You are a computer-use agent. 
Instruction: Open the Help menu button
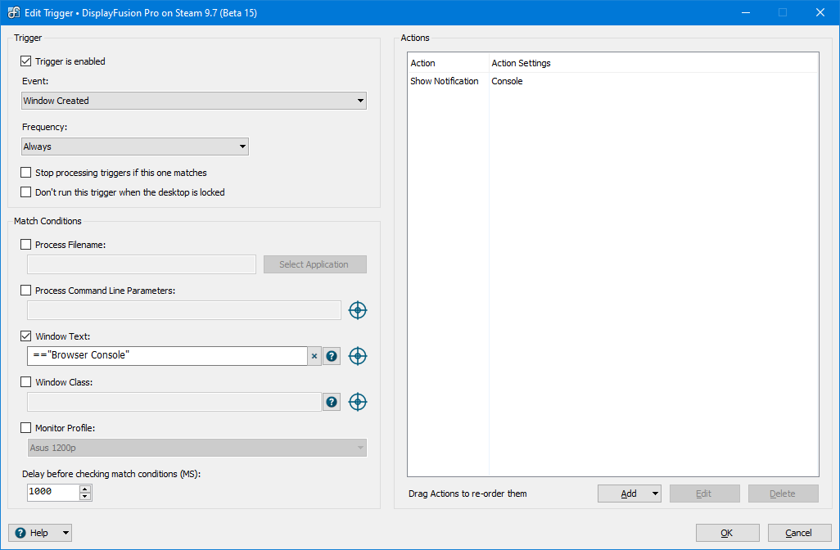pyautogui.click(x=40, y=533)
